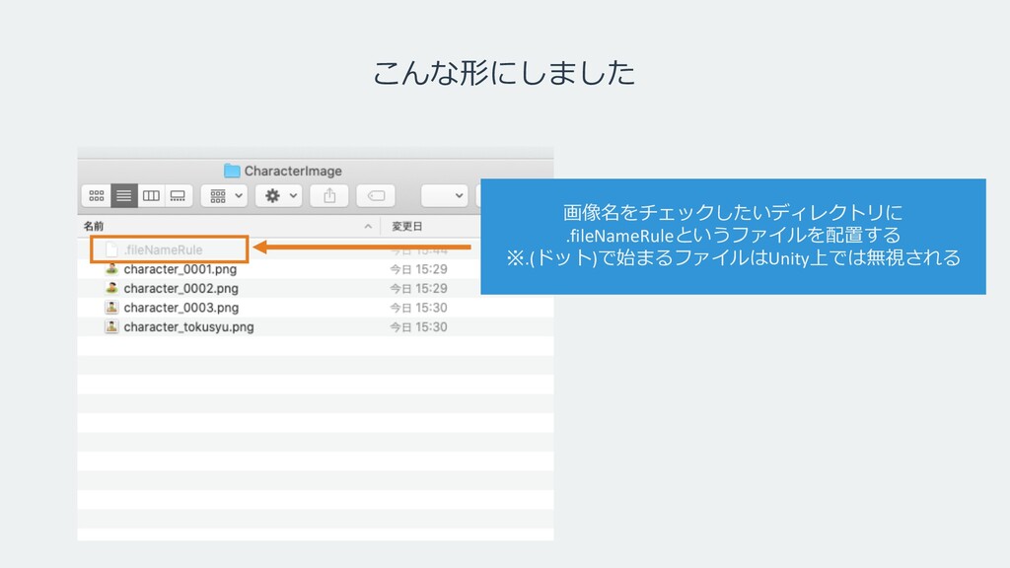Toggle sort direction chevron in name column
Screen dimensions: 1010x568
(368, 226)
